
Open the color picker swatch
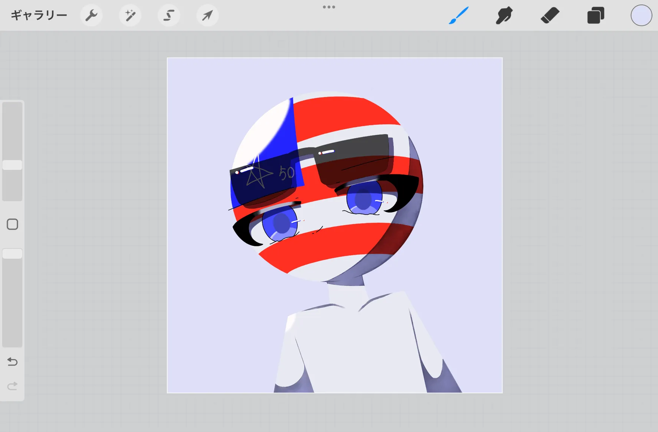[x=641, y=16]
